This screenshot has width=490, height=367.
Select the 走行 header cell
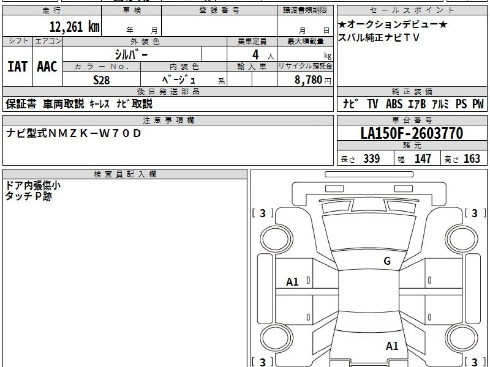52,11
